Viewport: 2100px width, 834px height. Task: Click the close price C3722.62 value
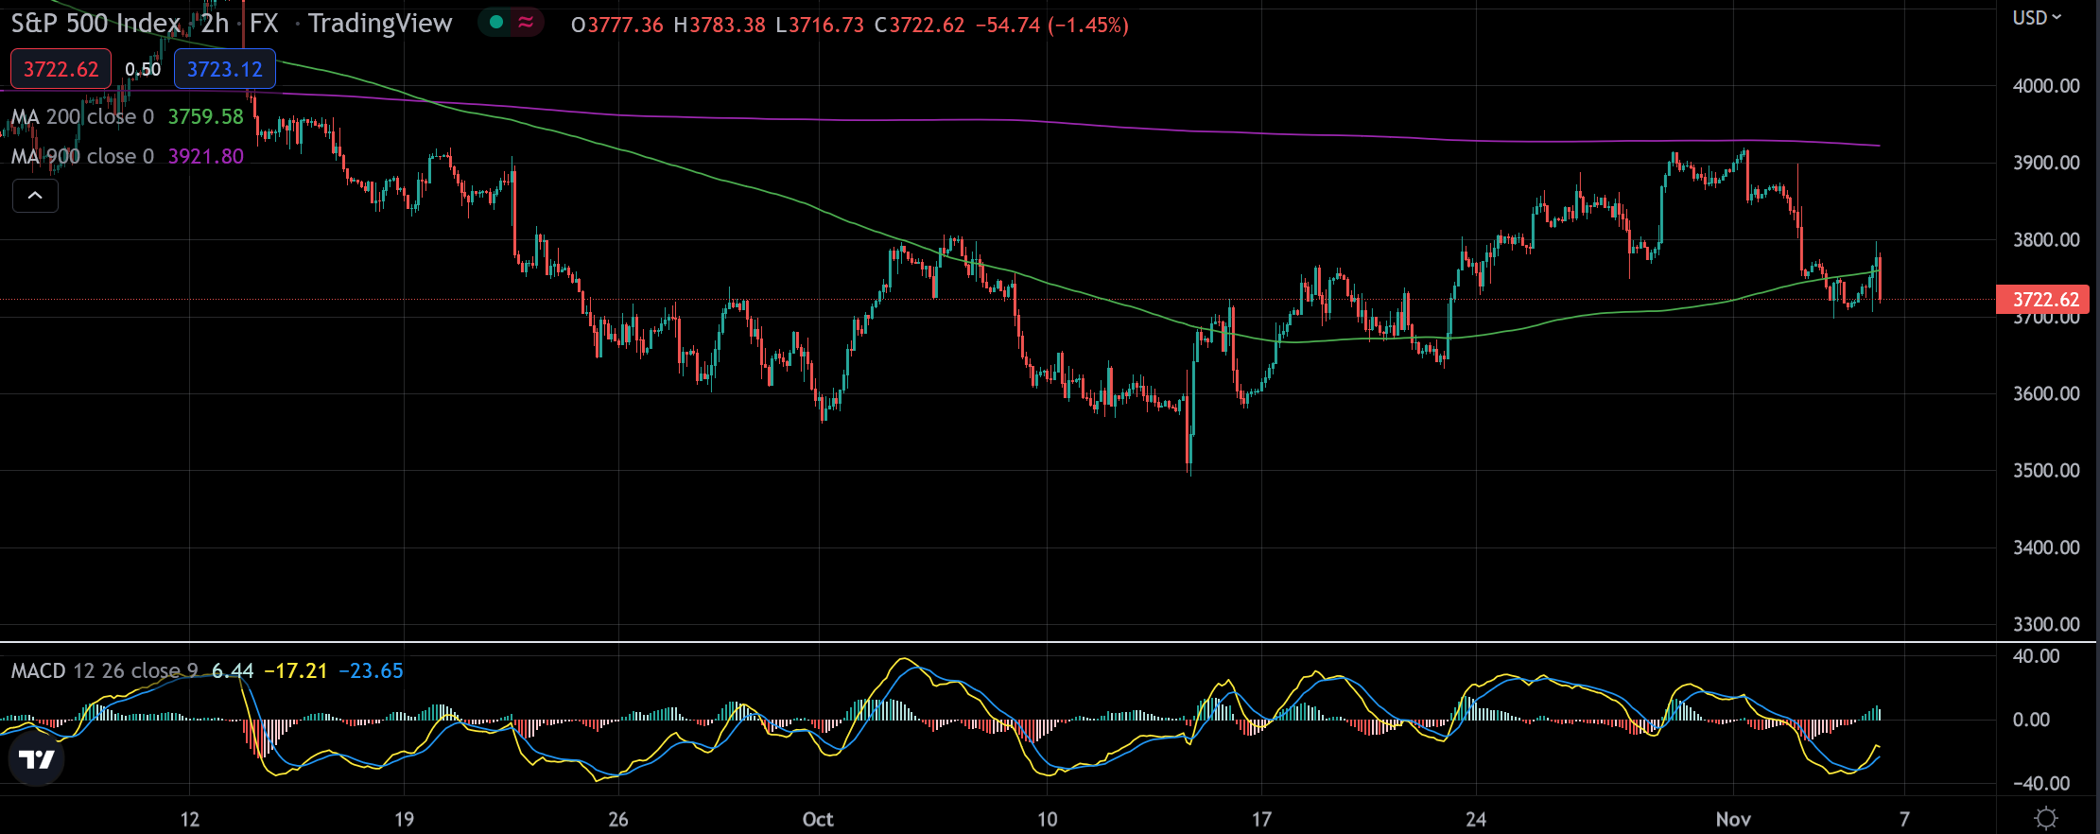click(919, 25)
